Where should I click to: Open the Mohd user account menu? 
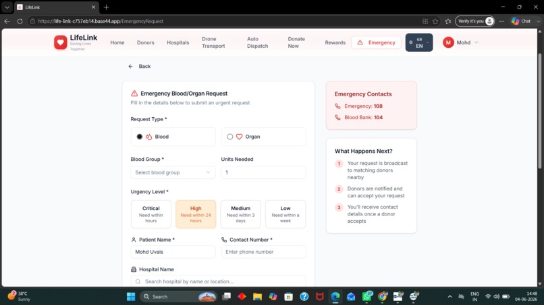[461, 42]
